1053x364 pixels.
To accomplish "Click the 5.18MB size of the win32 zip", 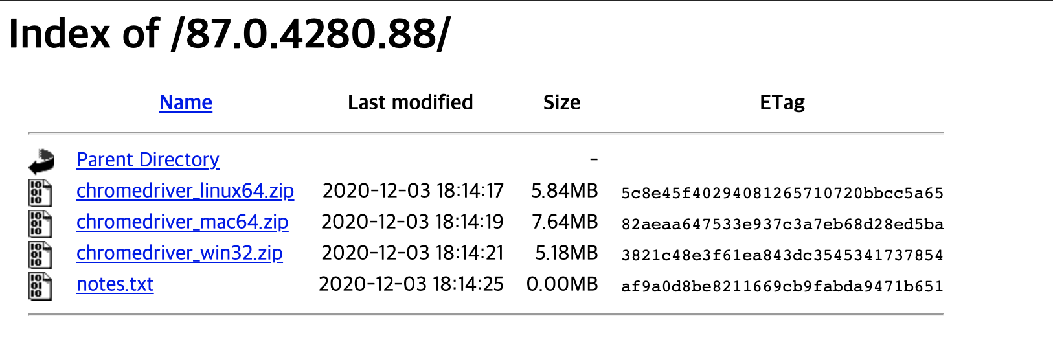I will [x=567, y=253].
